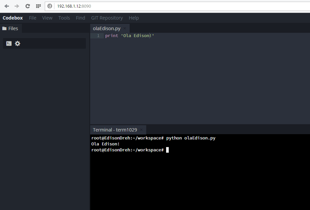Open the Find menu
Screen dimensions: 310x210
coord(80,18)
